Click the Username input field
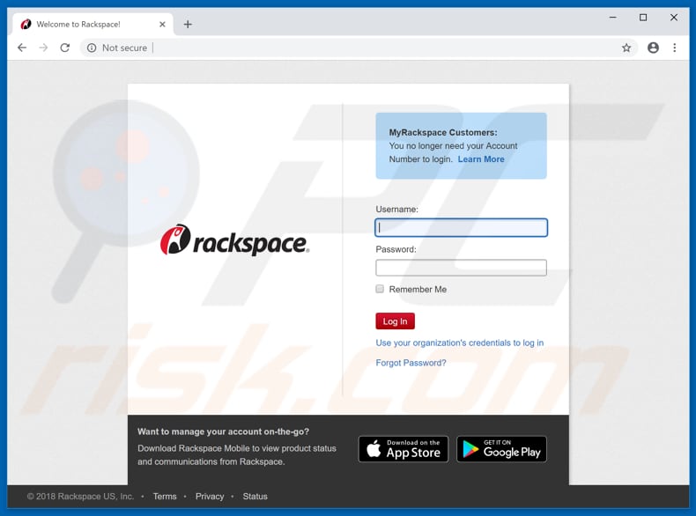The image size is (696, 516). click(461, 227)
